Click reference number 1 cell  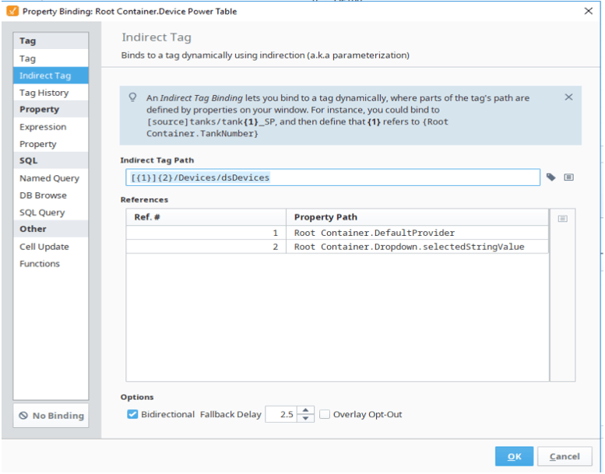pyautogui.click(x=206, y=233)
